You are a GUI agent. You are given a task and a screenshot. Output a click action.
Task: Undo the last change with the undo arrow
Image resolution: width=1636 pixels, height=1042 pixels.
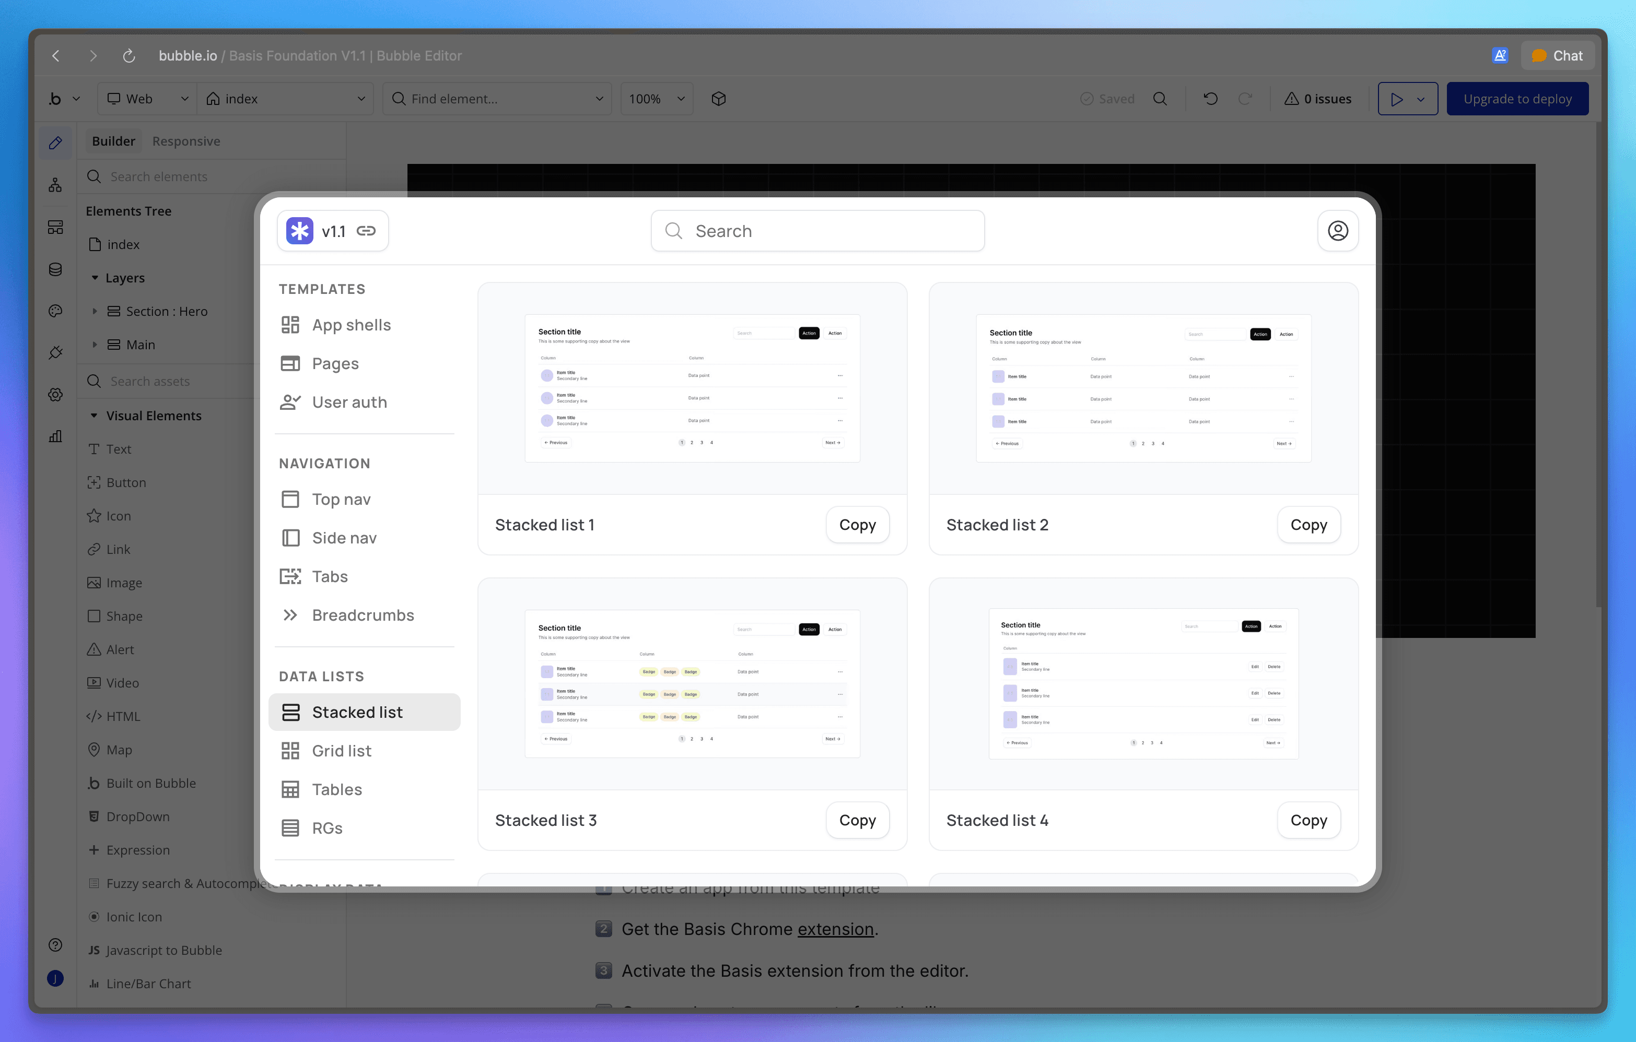(x=1210, y=99)
